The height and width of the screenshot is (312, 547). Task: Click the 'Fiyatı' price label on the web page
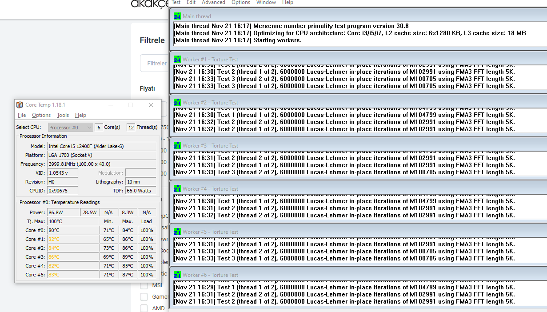148,88
